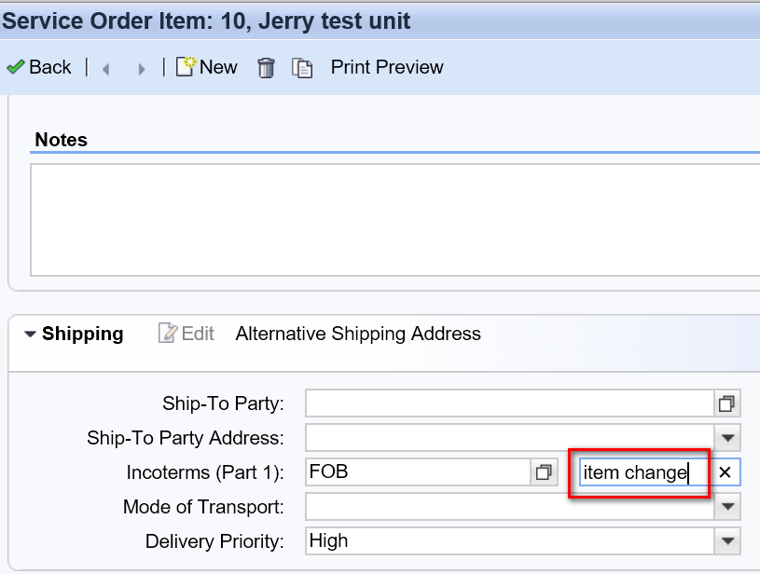Collapse the Shipping section

(x=31, y=335)
